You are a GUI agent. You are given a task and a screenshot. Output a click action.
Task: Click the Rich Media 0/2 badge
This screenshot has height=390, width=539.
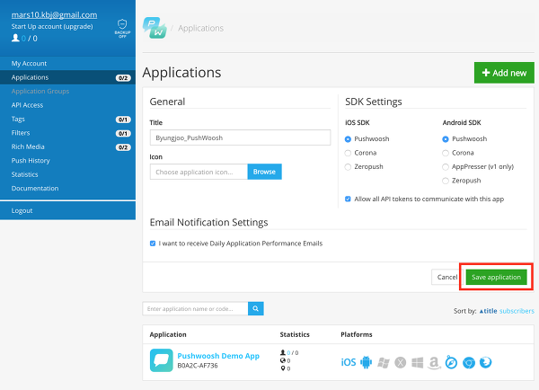click(123, 147)
